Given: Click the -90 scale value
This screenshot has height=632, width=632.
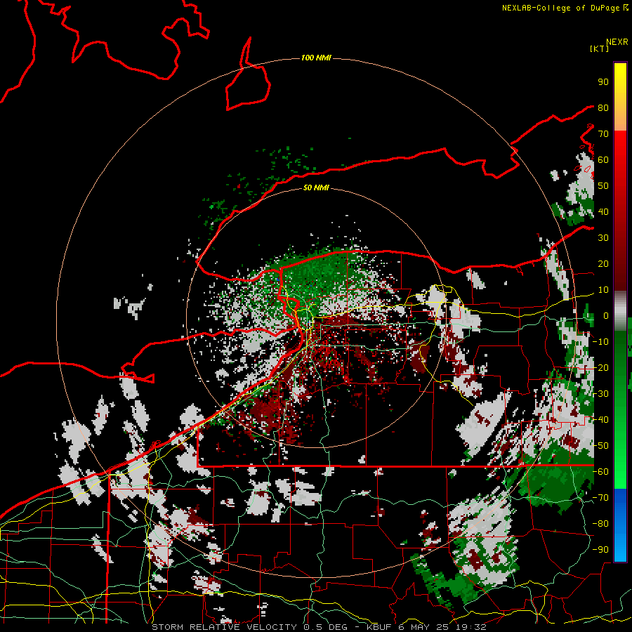Looking at the screenshot, I should [x=600, y=550].
